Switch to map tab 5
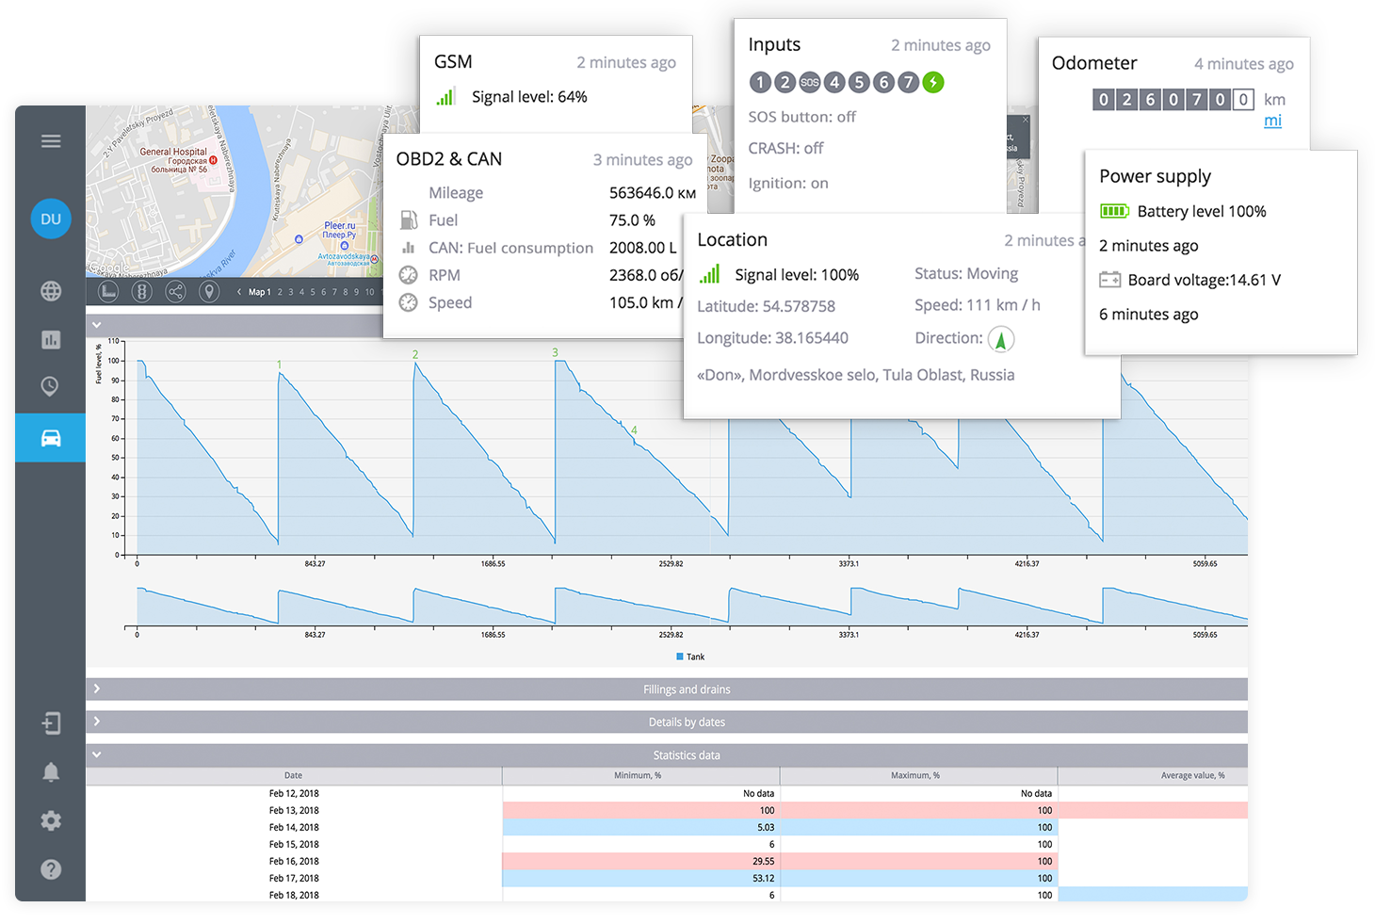 pos(313,292)
